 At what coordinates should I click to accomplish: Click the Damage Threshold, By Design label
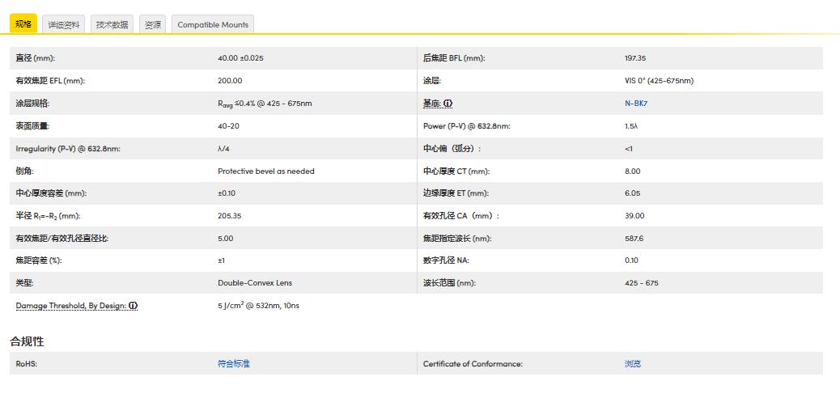point(71,306)
